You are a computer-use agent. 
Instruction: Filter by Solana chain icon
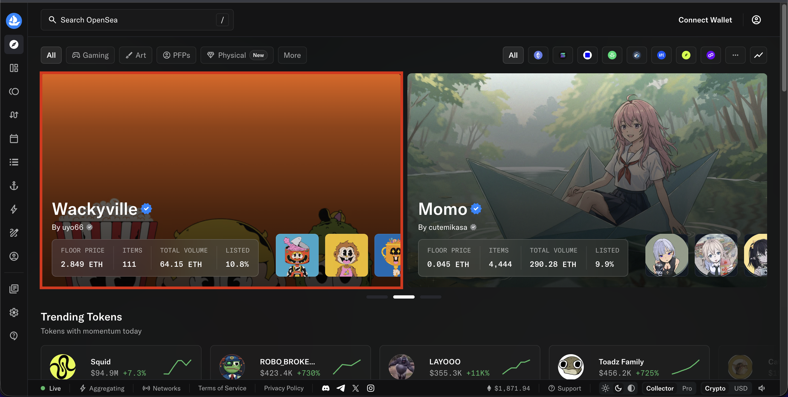pyautogui.click(x=563, y=55)
